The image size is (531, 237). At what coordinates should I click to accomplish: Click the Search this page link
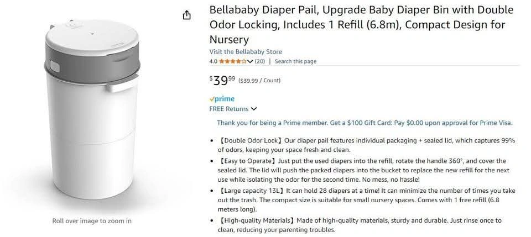click(295, 61)
